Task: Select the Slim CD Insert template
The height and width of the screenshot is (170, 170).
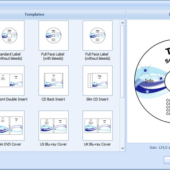Action: pos(98,80)
